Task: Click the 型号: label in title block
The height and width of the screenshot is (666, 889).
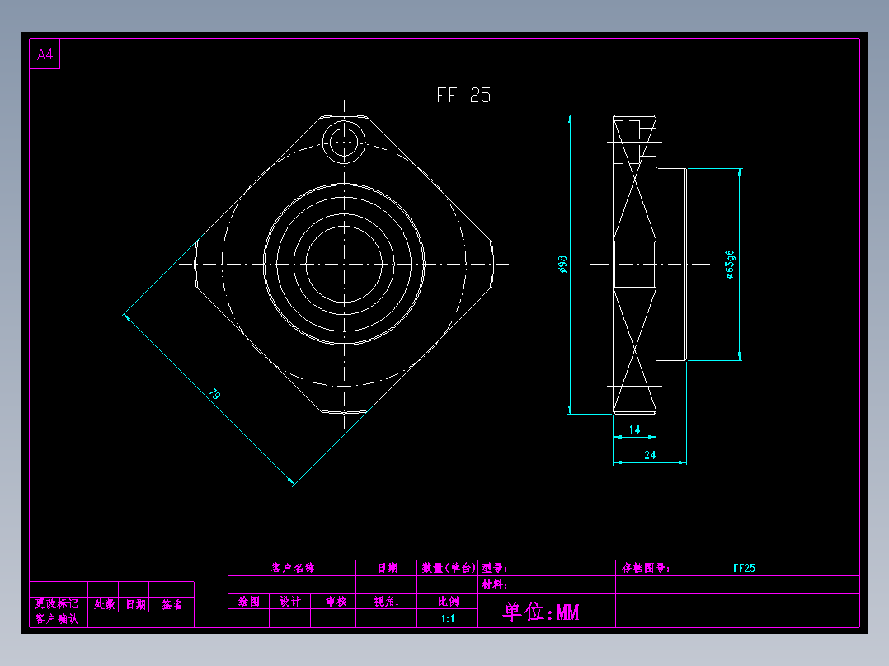Action: pos(495,568)
